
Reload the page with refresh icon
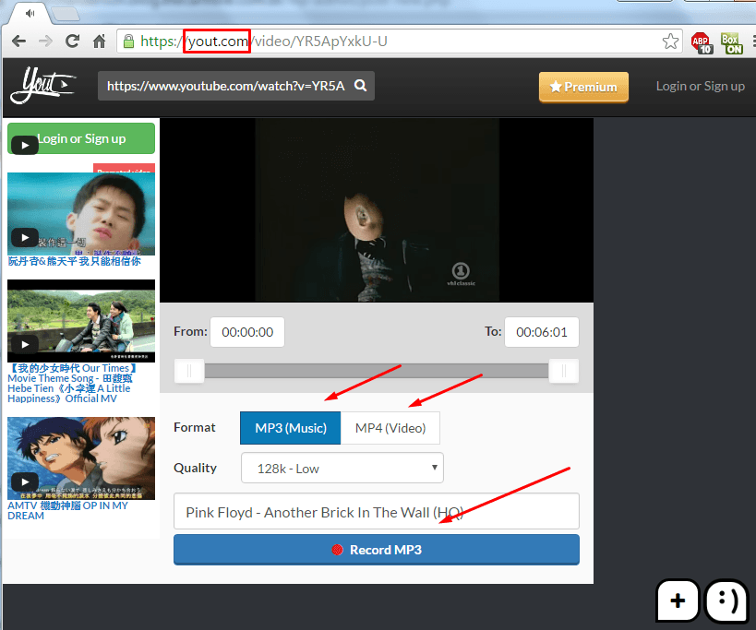[x=72, y=42]
